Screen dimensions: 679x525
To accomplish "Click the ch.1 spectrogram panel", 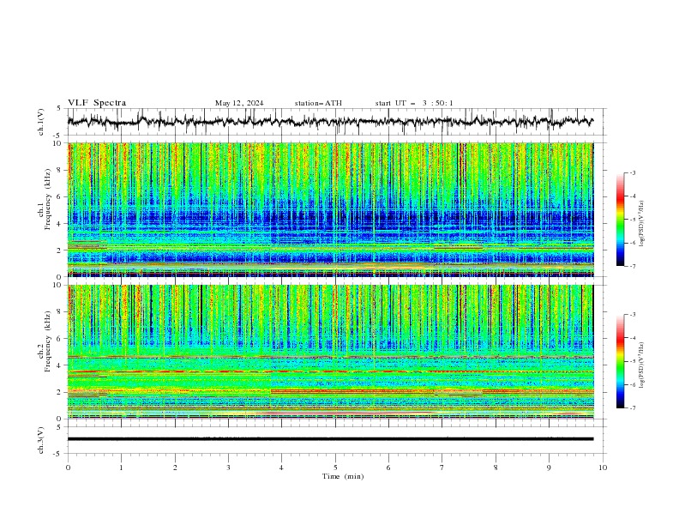I will tap(330, 209).
